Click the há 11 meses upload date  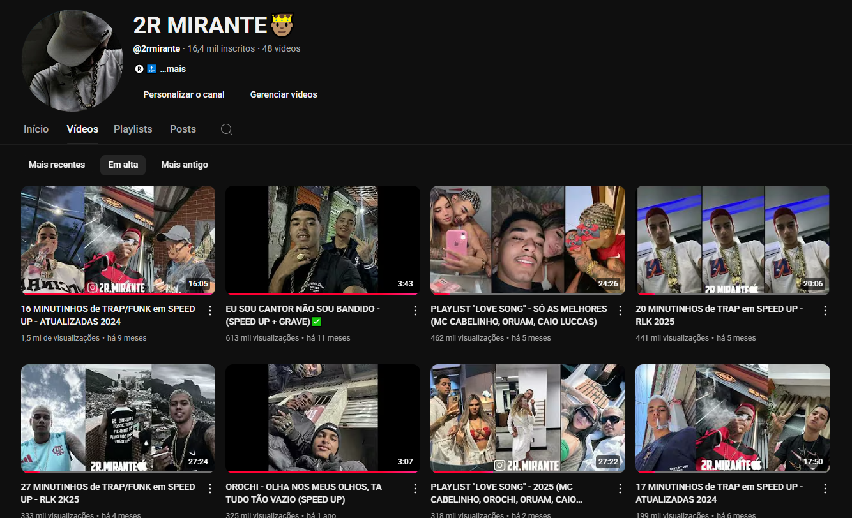328,338
